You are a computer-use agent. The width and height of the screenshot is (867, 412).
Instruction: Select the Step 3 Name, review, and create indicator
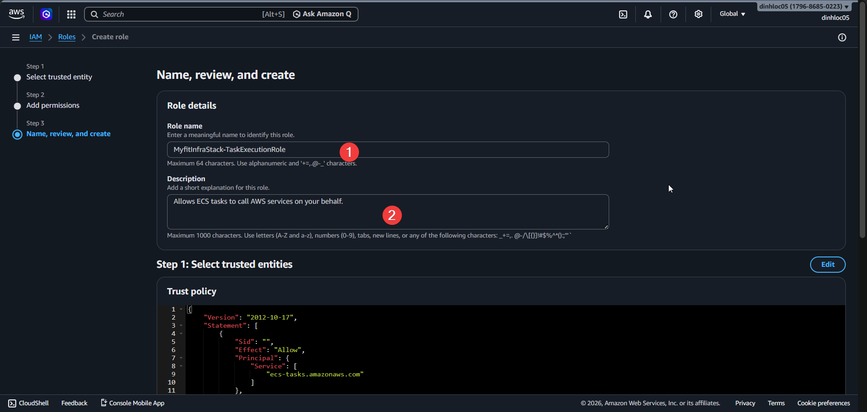(17, 134)
